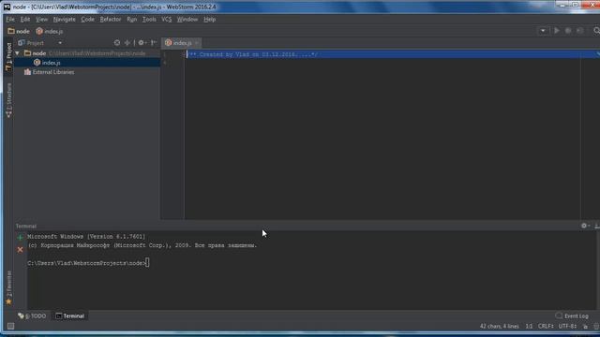Click the node folder breadcrumb in navigation bar
This screenshot has width=600, height=337.
[19, 31]
